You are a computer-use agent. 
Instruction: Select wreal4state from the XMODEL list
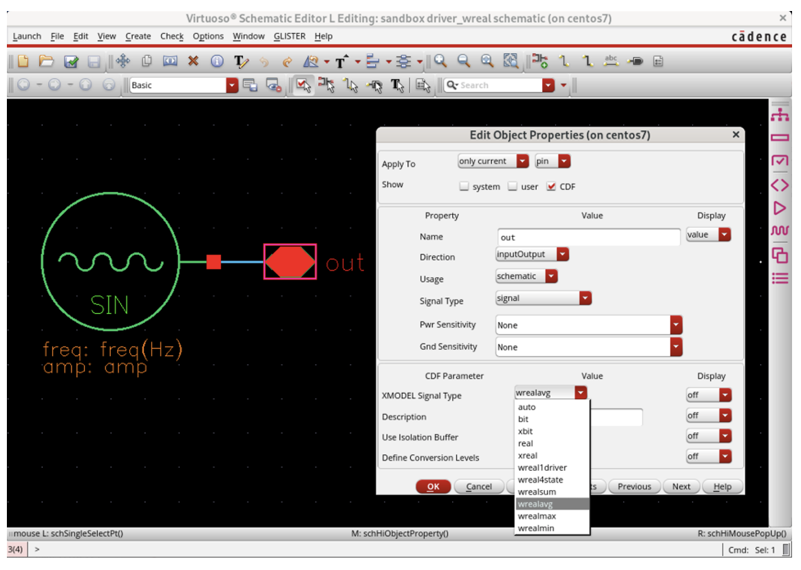(540, 480)
